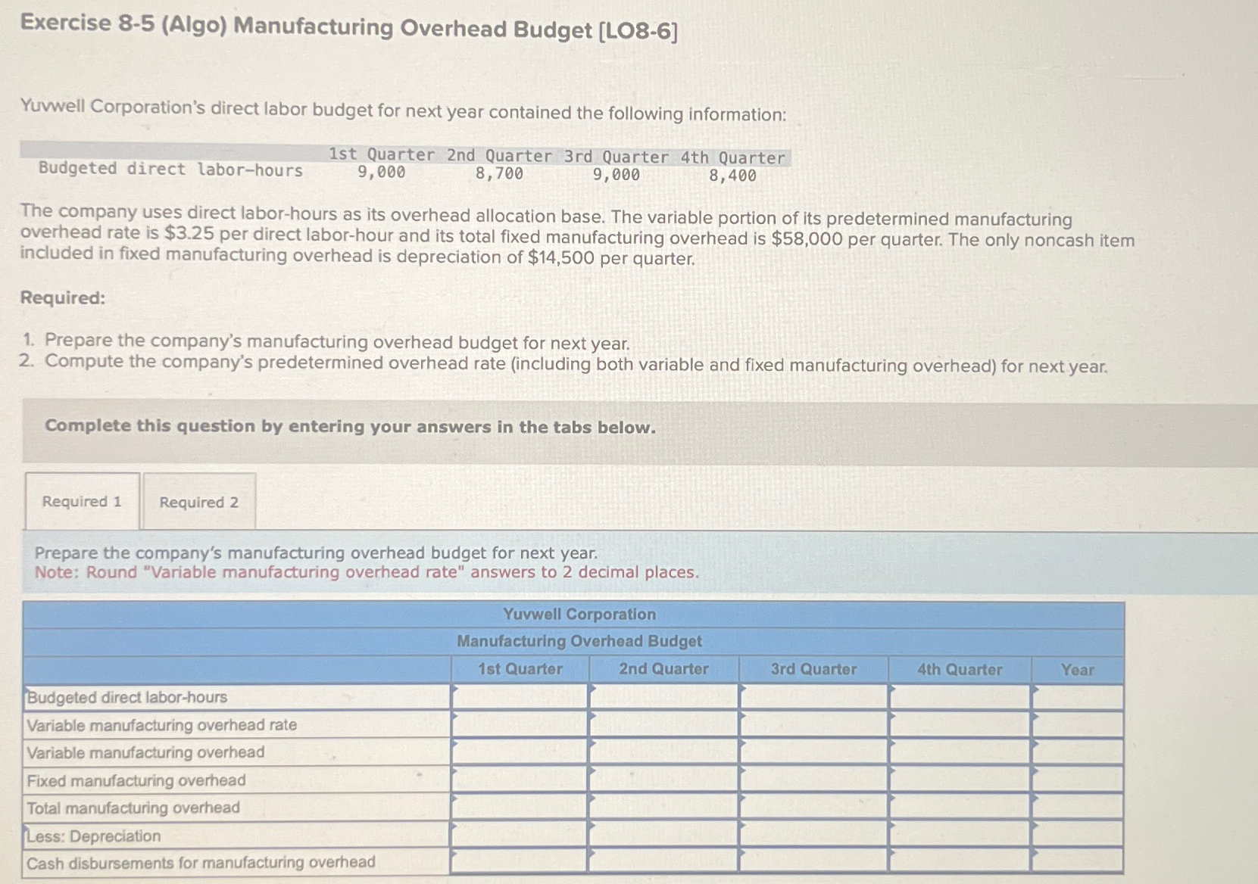Click the Fixed manufacturing overhead row label
Screen dimensions: 1258x884
[x=136, y=780]
